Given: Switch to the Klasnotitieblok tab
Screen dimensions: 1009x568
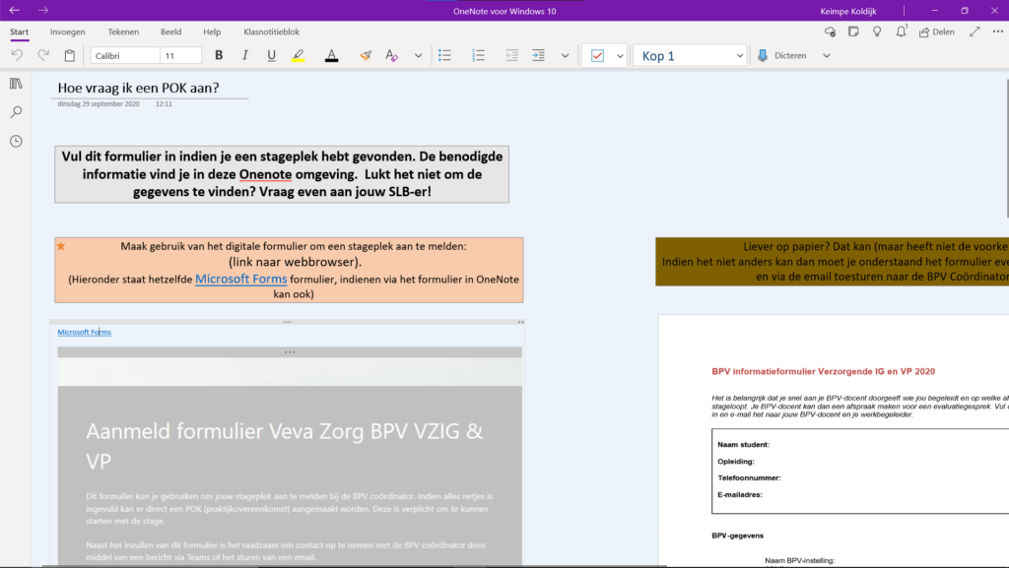Looking at the screenshot, I should pos(271,32).
